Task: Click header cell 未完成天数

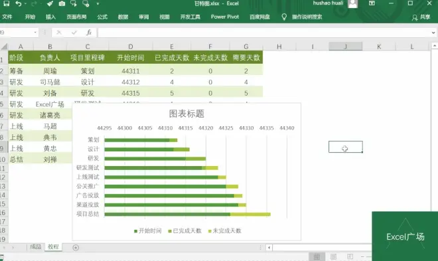Action: point(210,58)
